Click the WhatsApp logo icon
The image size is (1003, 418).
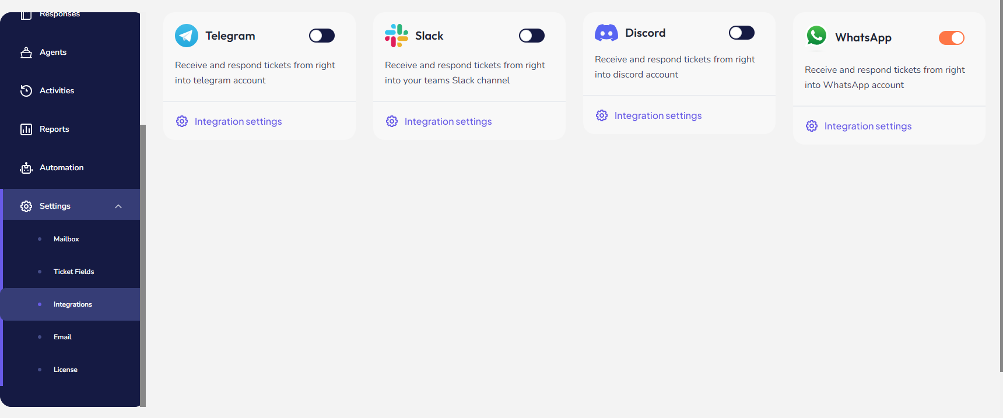[x=816, y=36]
